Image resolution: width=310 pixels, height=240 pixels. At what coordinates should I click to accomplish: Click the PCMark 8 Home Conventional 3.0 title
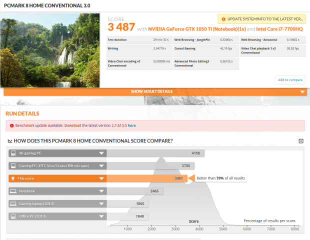click(47, 5)
